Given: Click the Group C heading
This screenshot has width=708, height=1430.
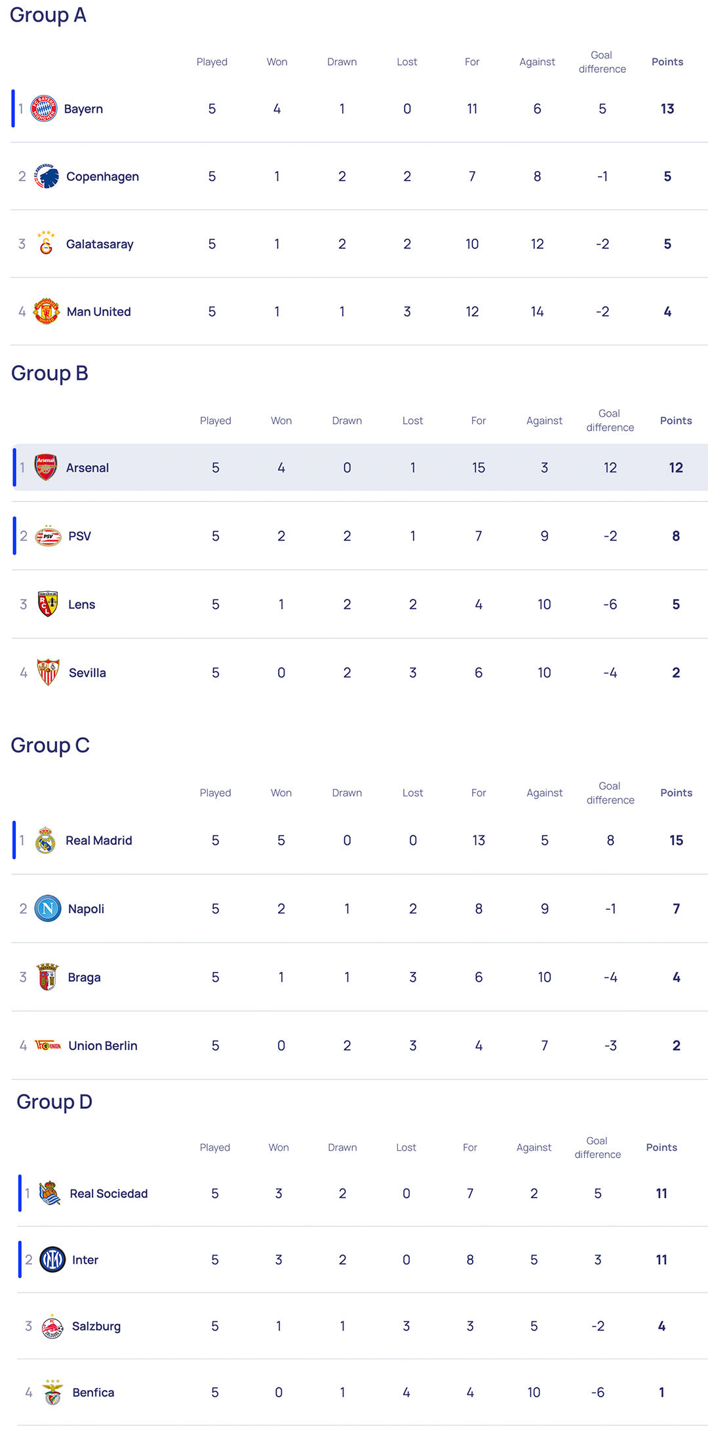Looking at the screenshot, I should (50, 745).
